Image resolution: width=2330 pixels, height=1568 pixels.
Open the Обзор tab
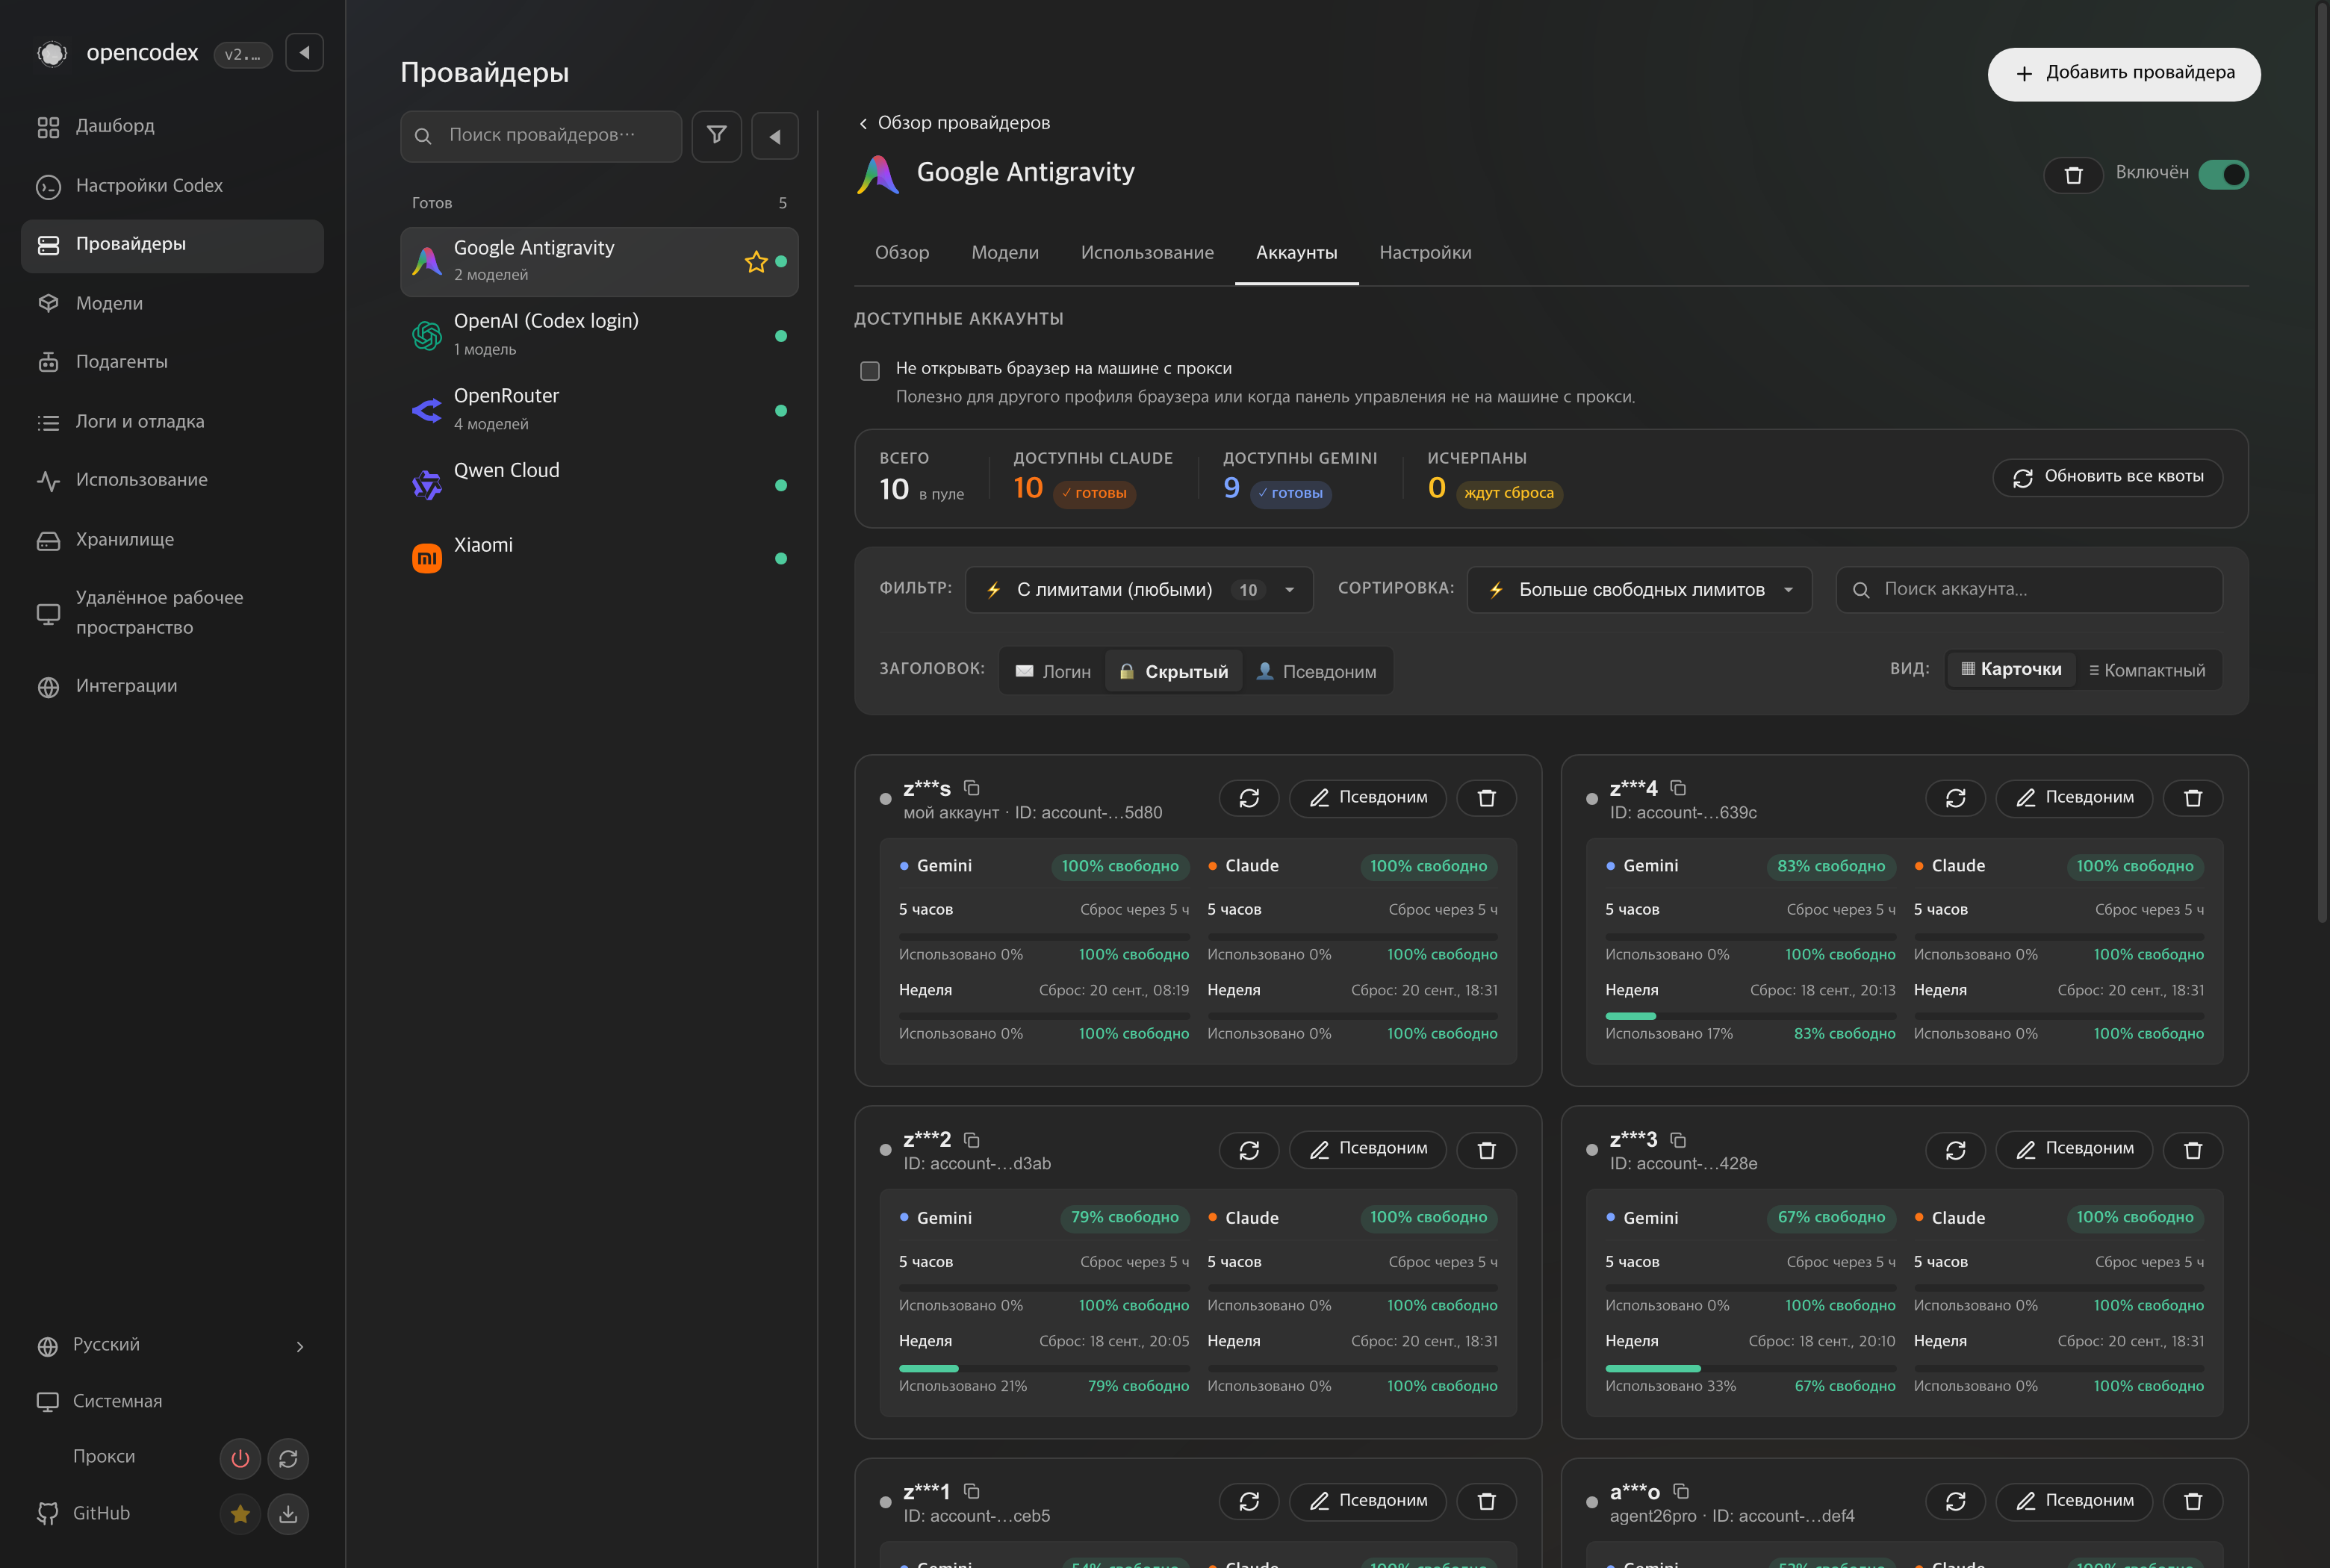pyautogui.click(x=901, y=253)
